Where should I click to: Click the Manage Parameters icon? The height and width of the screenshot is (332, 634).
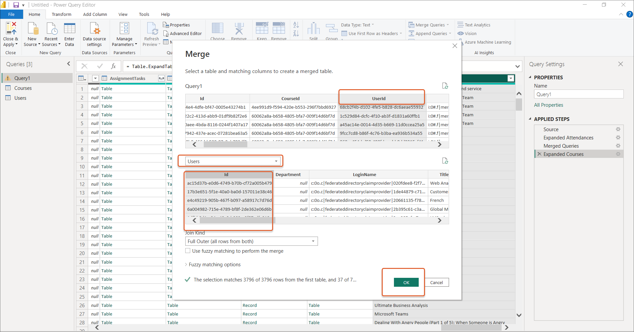124,29
